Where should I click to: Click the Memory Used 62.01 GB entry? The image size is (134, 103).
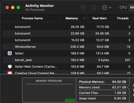coord(103,87)
